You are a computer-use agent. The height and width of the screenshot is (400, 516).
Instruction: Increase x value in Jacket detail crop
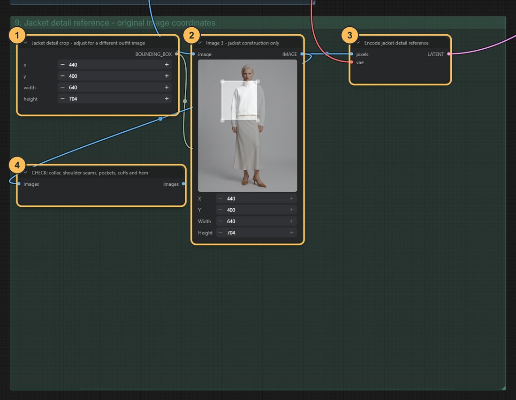pyautogui.click(x=167, y=64)
